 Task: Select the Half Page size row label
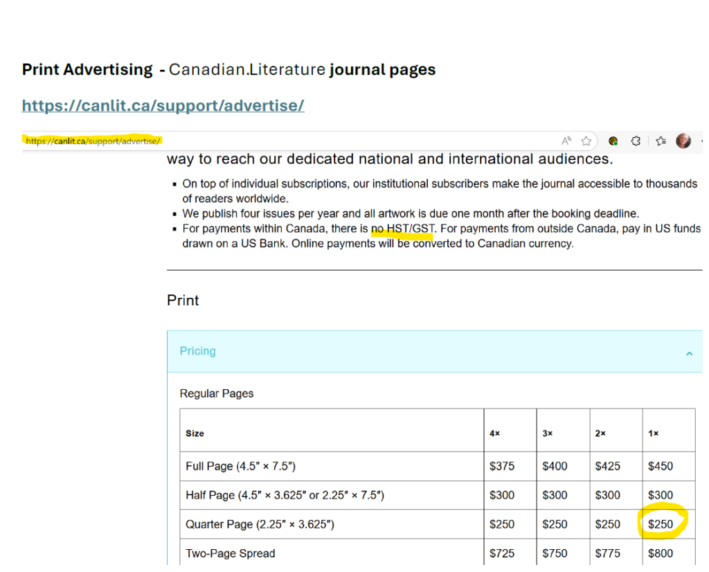click(285, 495)
